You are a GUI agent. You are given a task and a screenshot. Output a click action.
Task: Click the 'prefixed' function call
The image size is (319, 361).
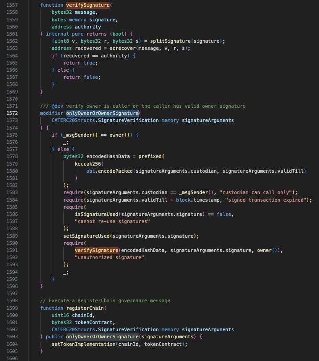pyautogui.click(x=150, y=156)
